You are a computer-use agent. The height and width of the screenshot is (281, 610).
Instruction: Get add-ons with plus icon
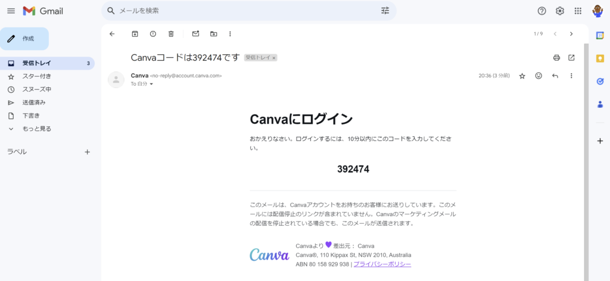(600, 140)
